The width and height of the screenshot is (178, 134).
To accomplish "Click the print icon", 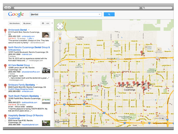I will click(x=43, y=23).
